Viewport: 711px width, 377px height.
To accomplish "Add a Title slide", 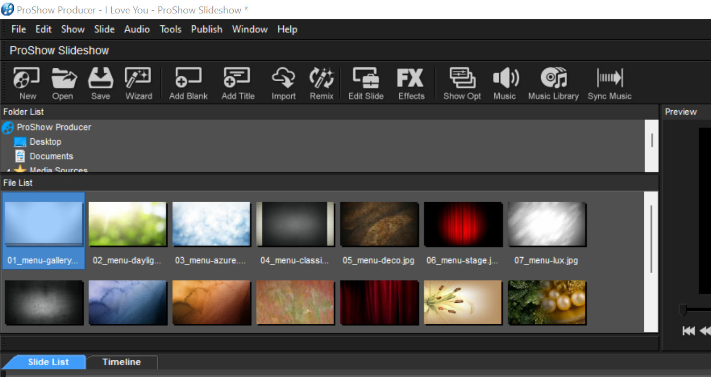I will 238,83.
